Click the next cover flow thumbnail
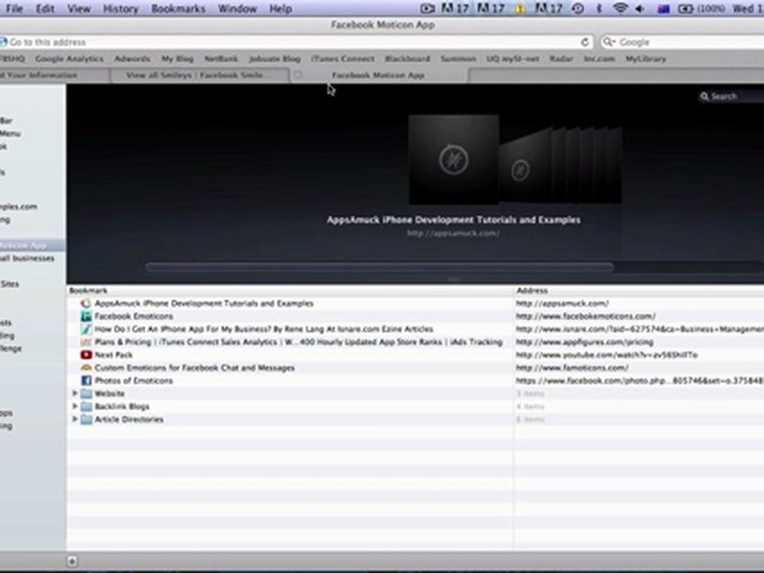Screen dimensions: 764x573 tap(525, 167)
